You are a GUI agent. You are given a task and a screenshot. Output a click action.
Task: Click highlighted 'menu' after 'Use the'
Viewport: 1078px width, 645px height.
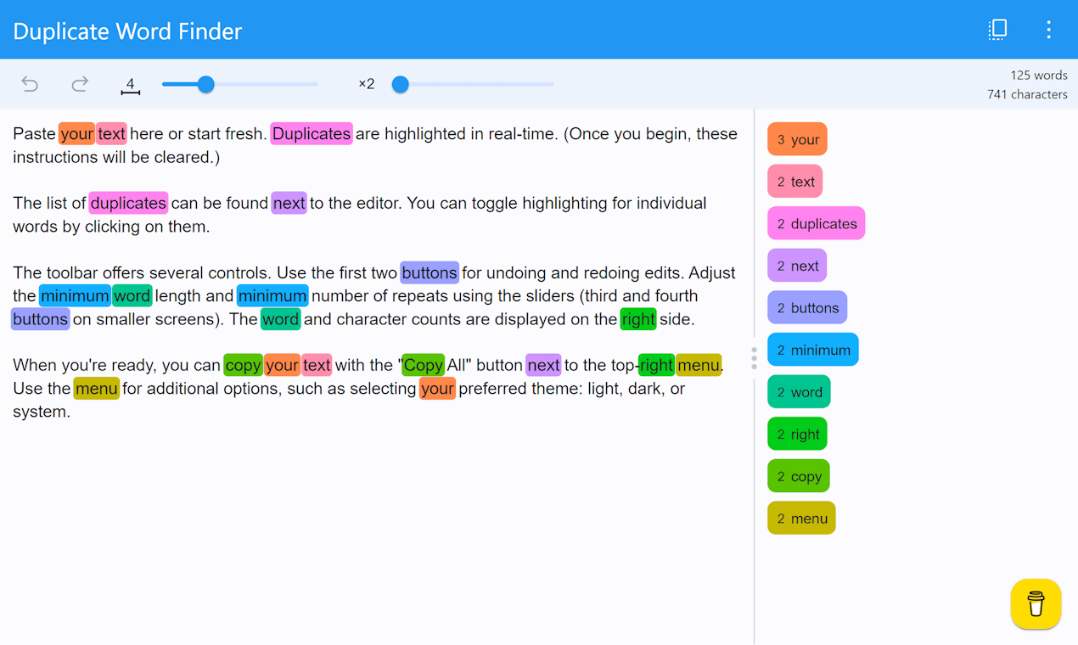[96, 389]
